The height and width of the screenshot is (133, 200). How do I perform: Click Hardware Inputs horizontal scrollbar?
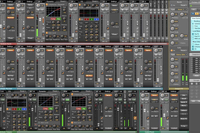(92, 44)
